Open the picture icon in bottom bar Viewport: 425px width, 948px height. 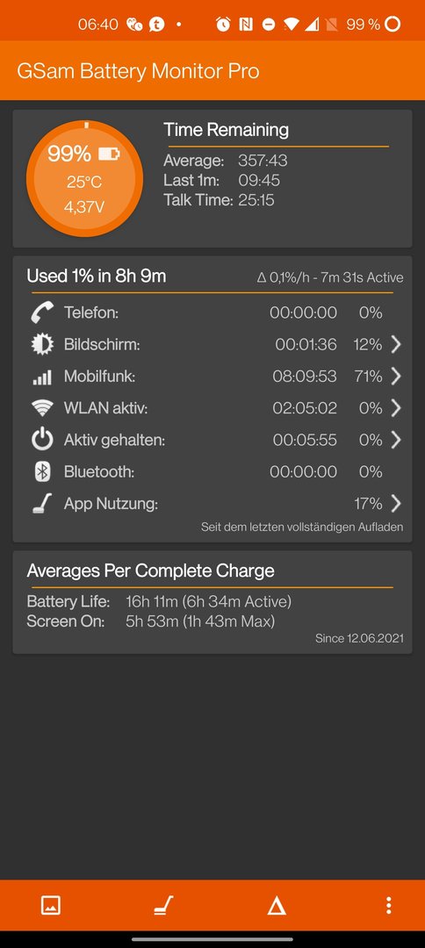click(x=51, y=905)
